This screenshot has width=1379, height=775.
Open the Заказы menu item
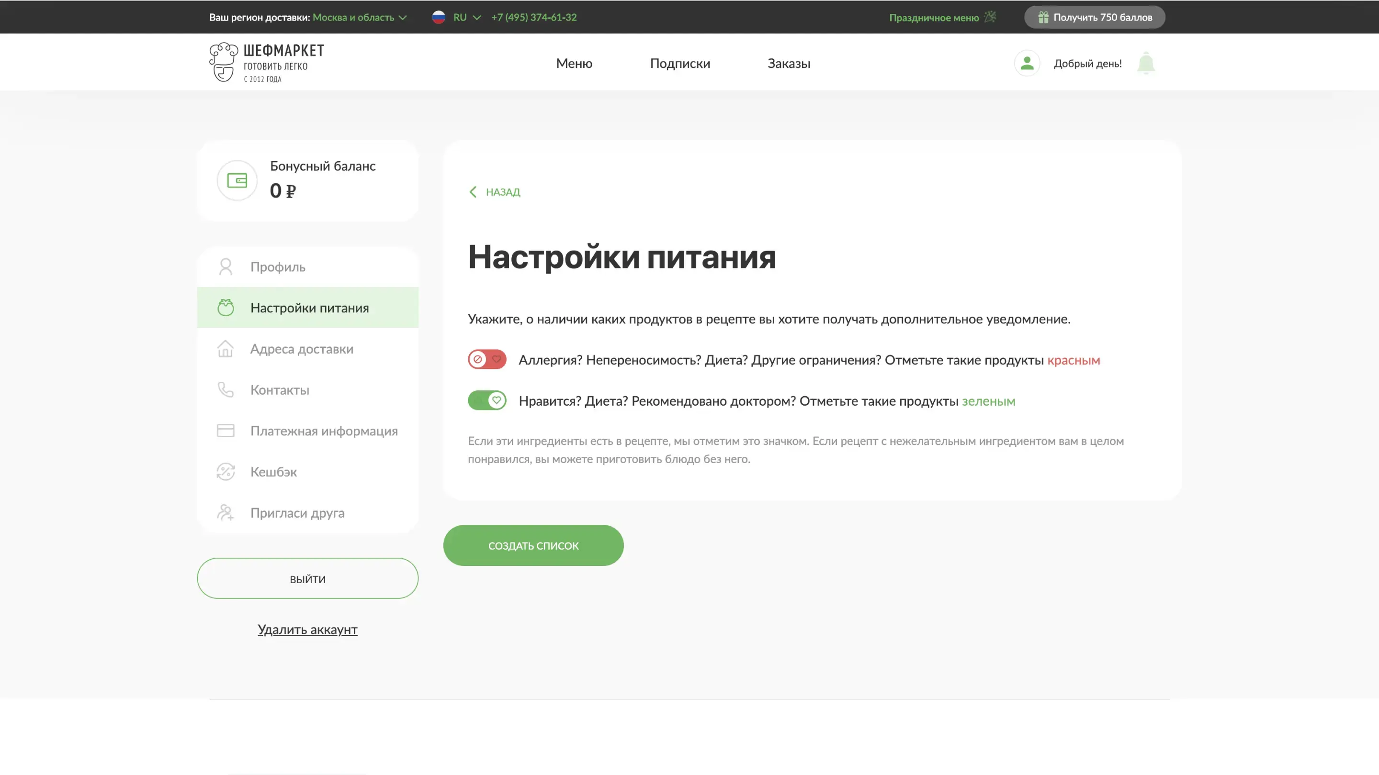789,63
